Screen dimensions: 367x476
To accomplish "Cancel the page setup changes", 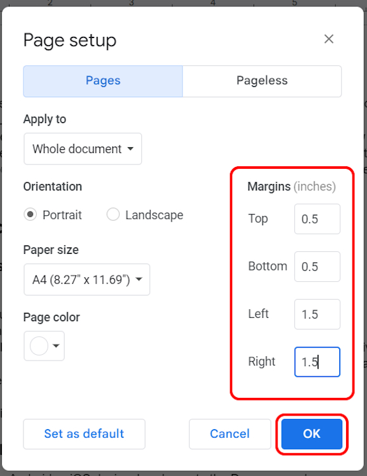I will (x=229, y=434).
